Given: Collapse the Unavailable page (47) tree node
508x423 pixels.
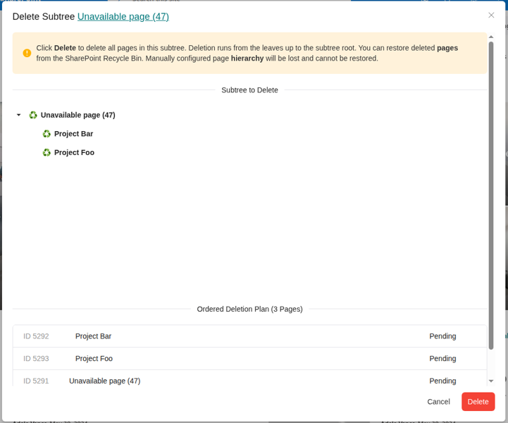Looking at the screenshot, I should (19, 115).
